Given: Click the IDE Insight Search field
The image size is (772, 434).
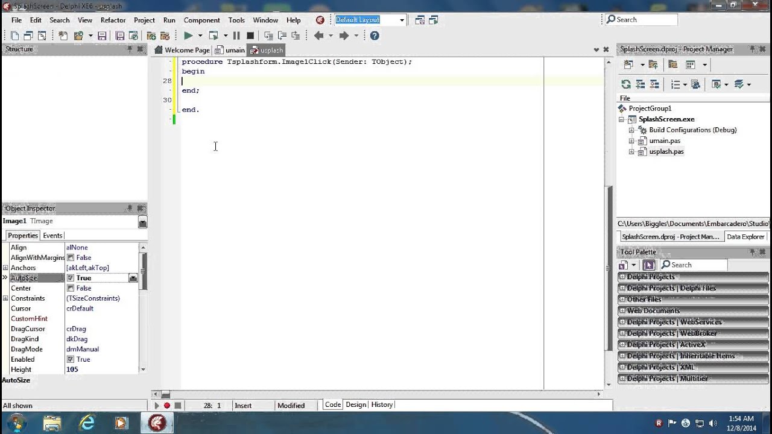Looking at the screenshot, I should [x=641, y=20].
